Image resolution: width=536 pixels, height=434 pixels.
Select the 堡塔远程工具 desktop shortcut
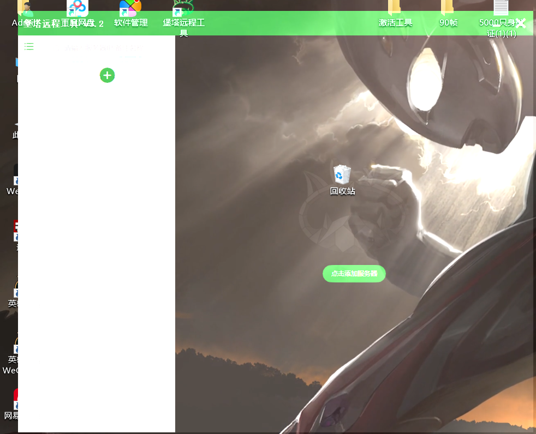point(183,18)
